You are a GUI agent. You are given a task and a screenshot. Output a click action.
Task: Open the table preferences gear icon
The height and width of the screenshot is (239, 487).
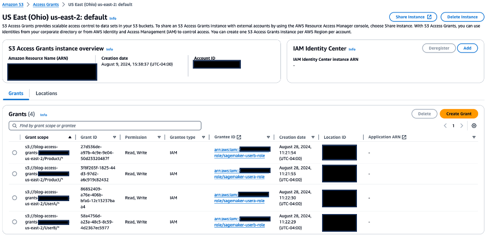pyautogui.click(x=473, y=126)
